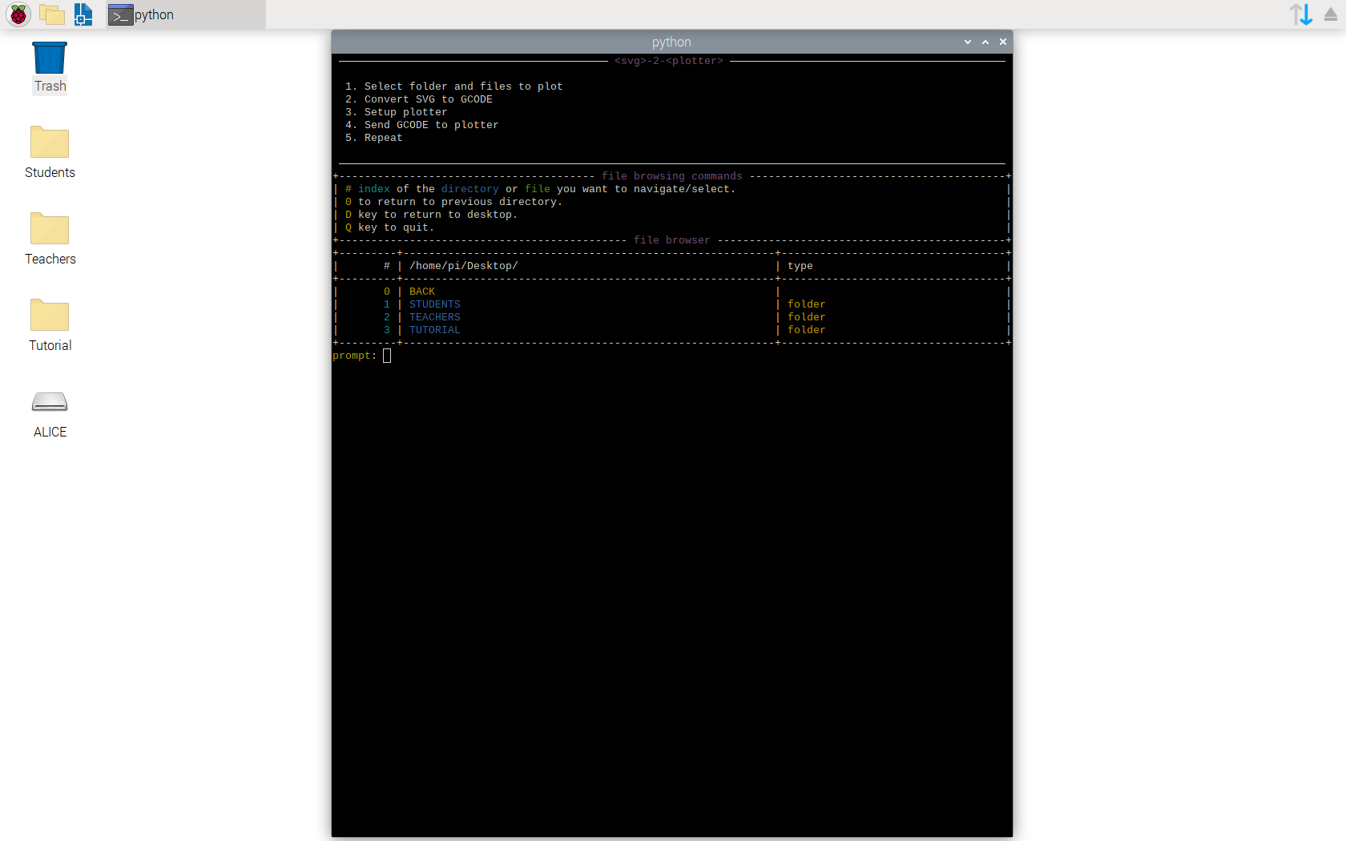Click the prompt input cursor
Screen dimensions: 1346x841
coord(387,356)
